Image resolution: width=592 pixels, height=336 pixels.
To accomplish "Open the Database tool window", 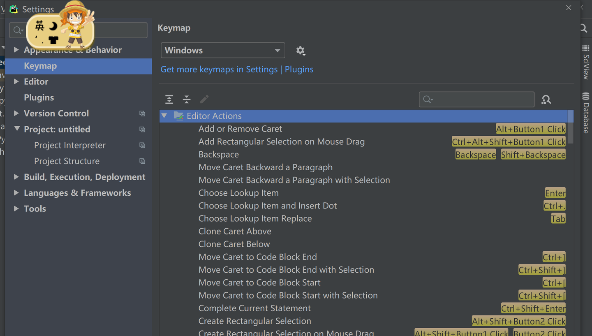I will 586,113.
